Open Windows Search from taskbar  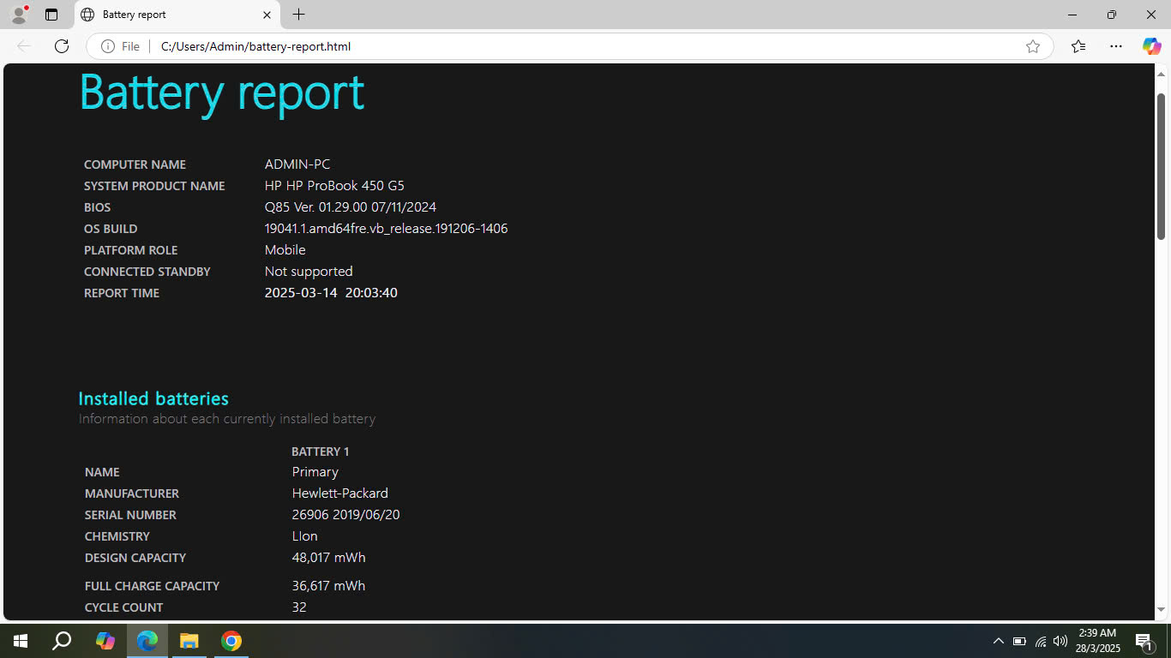pyautogui.click(x=62, y=641)
